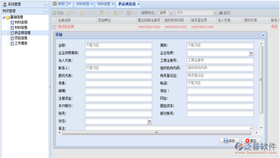Close the 添加 dialog
The image size is (280, 158).
[x=263, y=35]
